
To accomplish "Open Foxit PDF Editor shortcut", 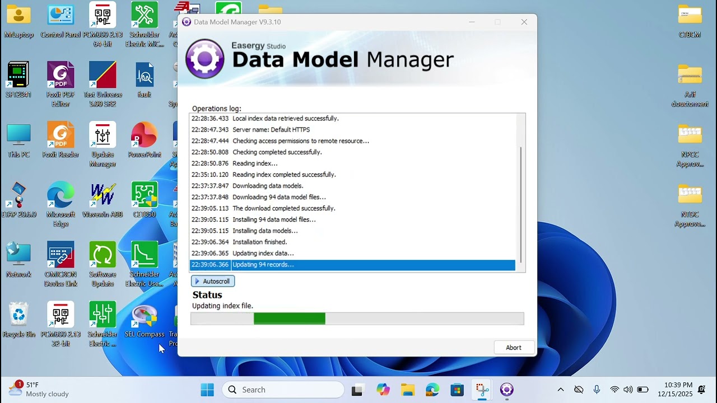I will 60,85.
